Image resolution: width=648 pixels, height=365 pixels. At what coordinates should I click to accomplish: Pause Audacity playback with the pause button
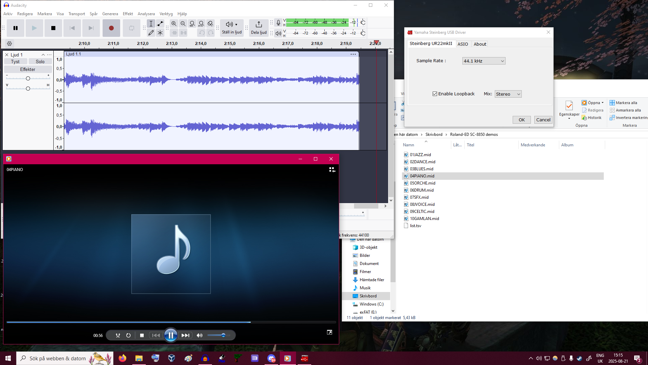click(16, 28)
